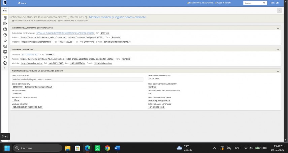Click the muted speaker tray icon
Screen dimensions: 288x153
click(x=251, y=148)
